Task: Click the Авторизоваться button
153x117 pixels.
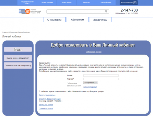Action: 90,83
